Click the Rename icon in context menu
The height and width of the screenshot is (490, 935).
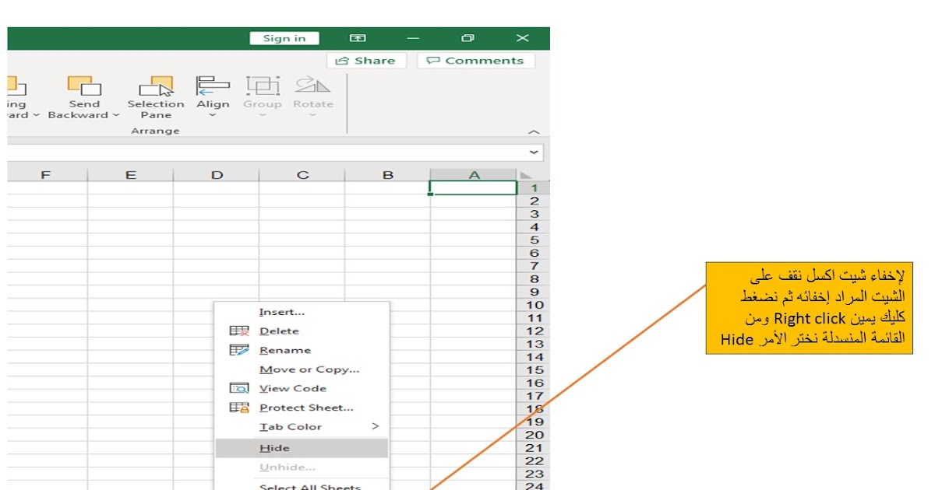[238, 350]
